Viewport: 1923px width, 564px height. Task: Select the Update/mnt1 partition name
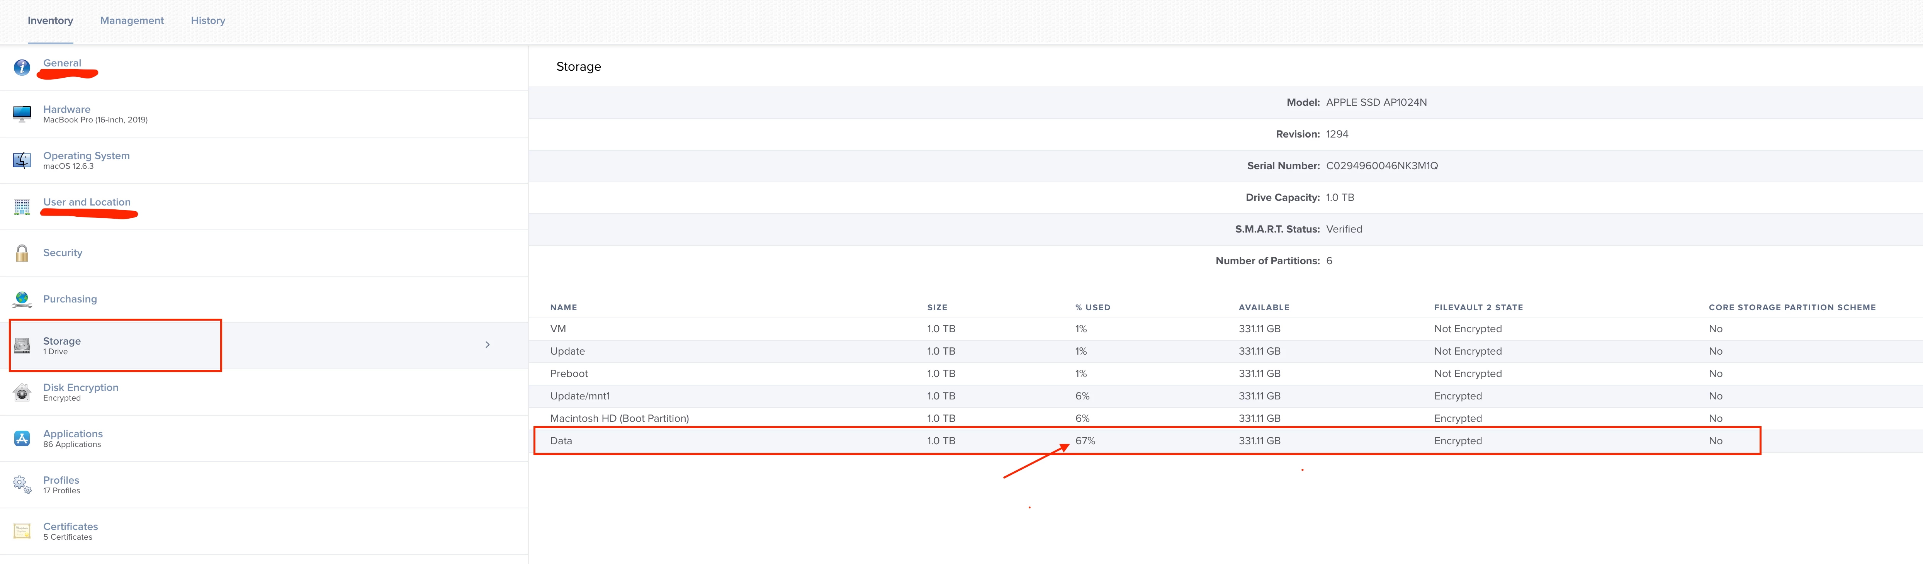tap(580, 396)
